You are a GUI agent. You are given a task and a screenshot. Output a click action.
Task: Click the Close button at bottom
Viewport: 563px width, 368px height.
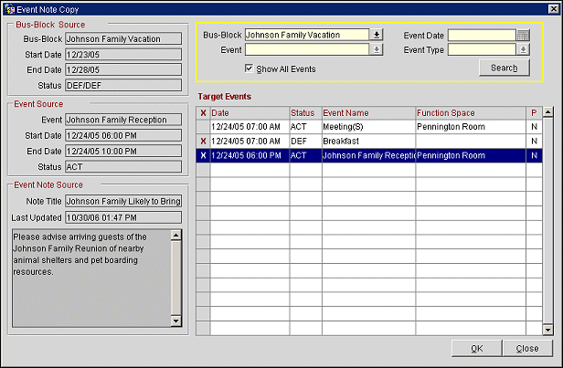[526, 348]
